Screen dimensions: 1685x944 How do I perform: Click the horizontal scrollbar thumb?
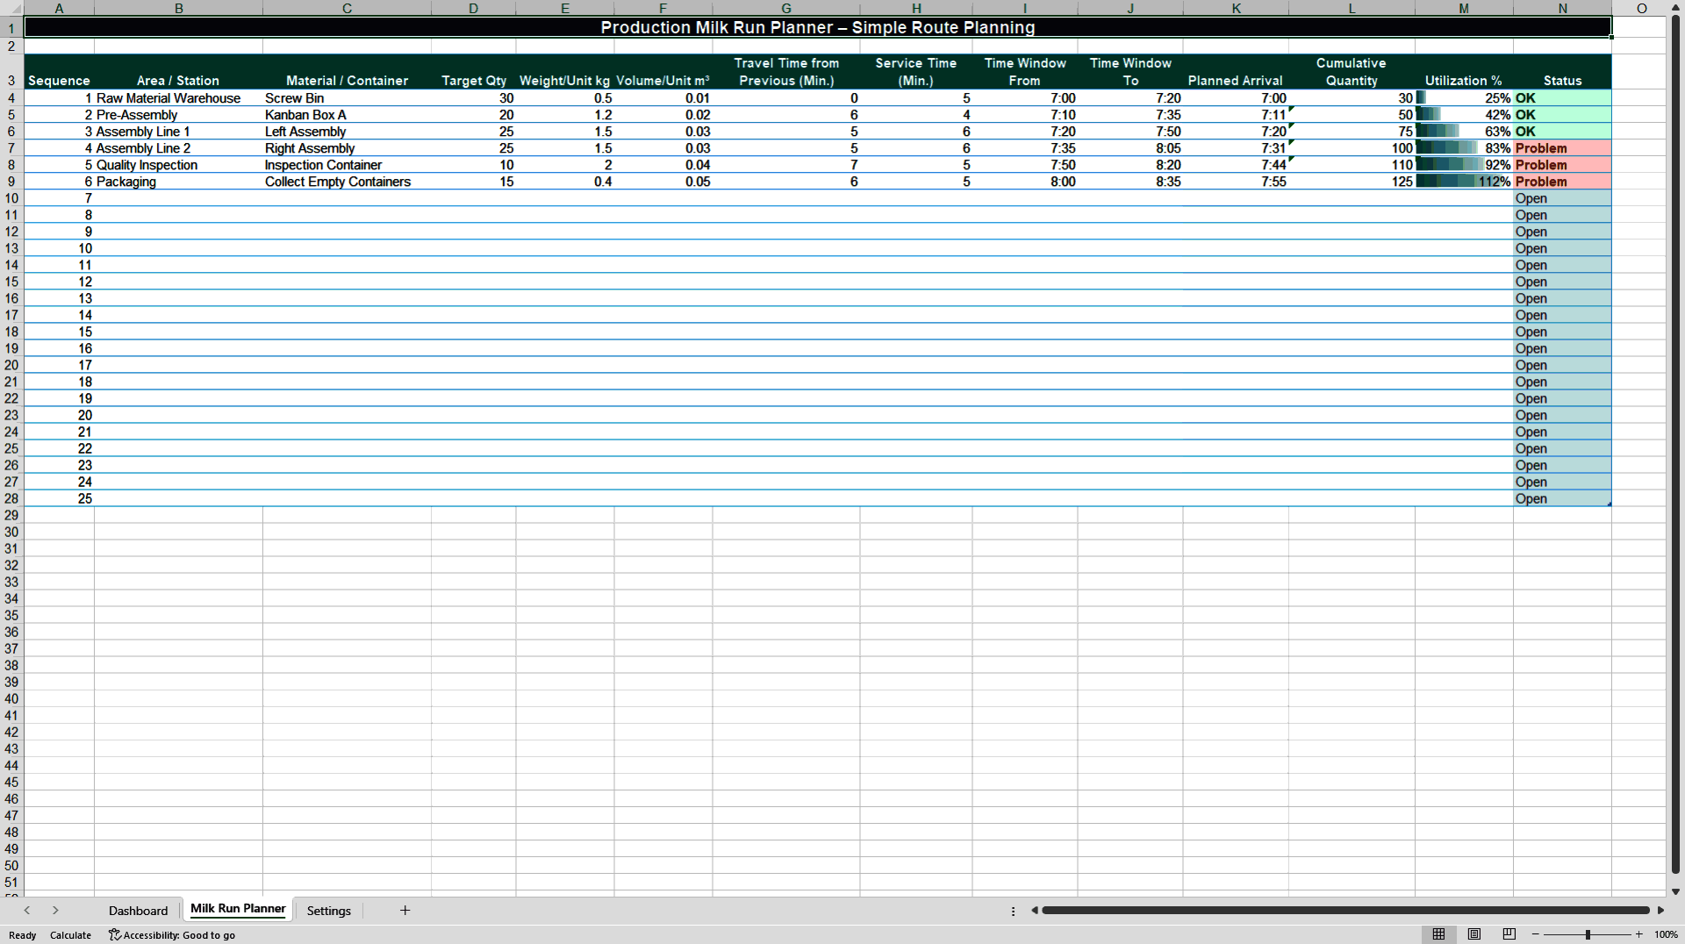pos(1346,910)
